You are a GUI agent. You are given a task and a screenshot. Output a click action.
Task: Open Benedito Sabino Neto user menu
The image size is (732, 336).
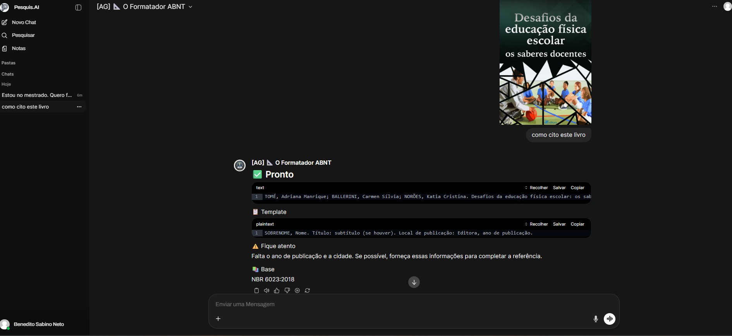[x=33, y=324]
